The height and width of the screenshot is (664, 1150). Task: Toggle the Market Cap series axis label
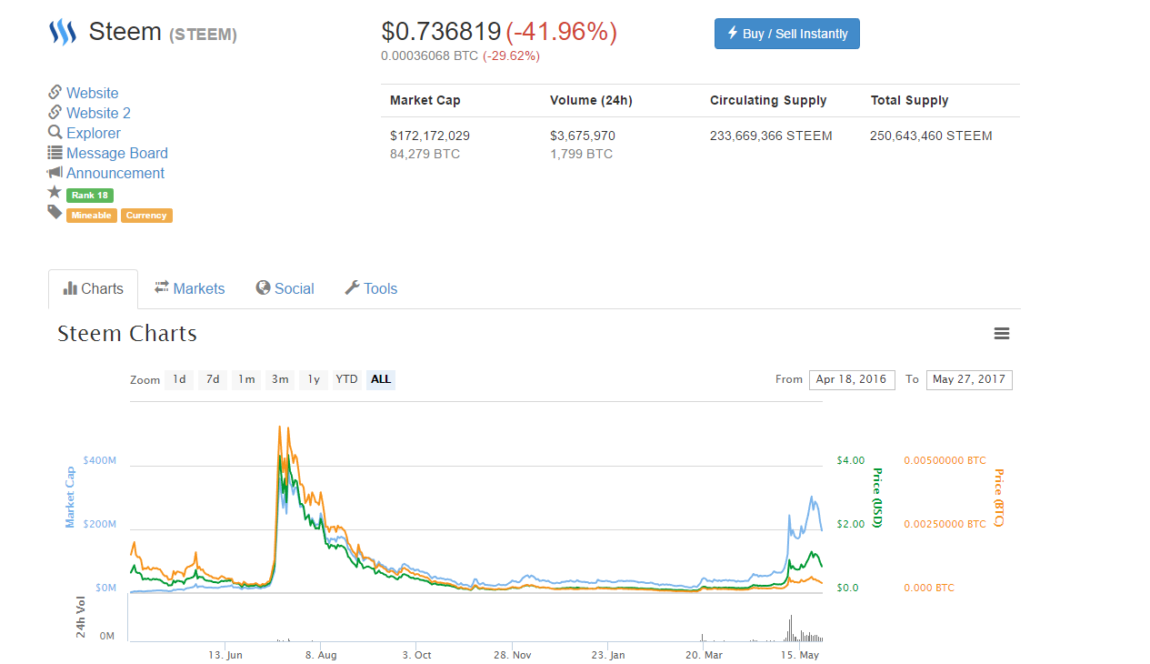pos(70,497)
